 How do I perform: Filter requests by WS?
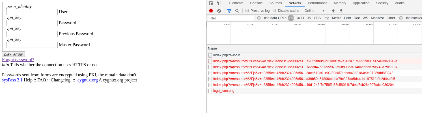coord(365,18)
